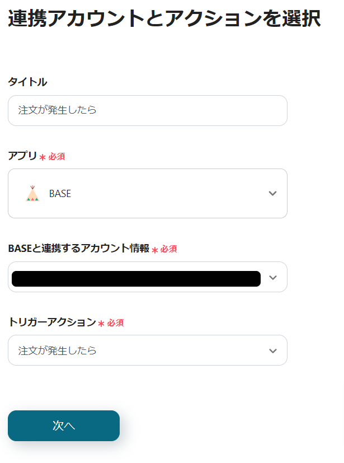The width and height of the screenshot is (344, 463).
Task: Click the BASE tent logo icon
Action: point(32,193)
